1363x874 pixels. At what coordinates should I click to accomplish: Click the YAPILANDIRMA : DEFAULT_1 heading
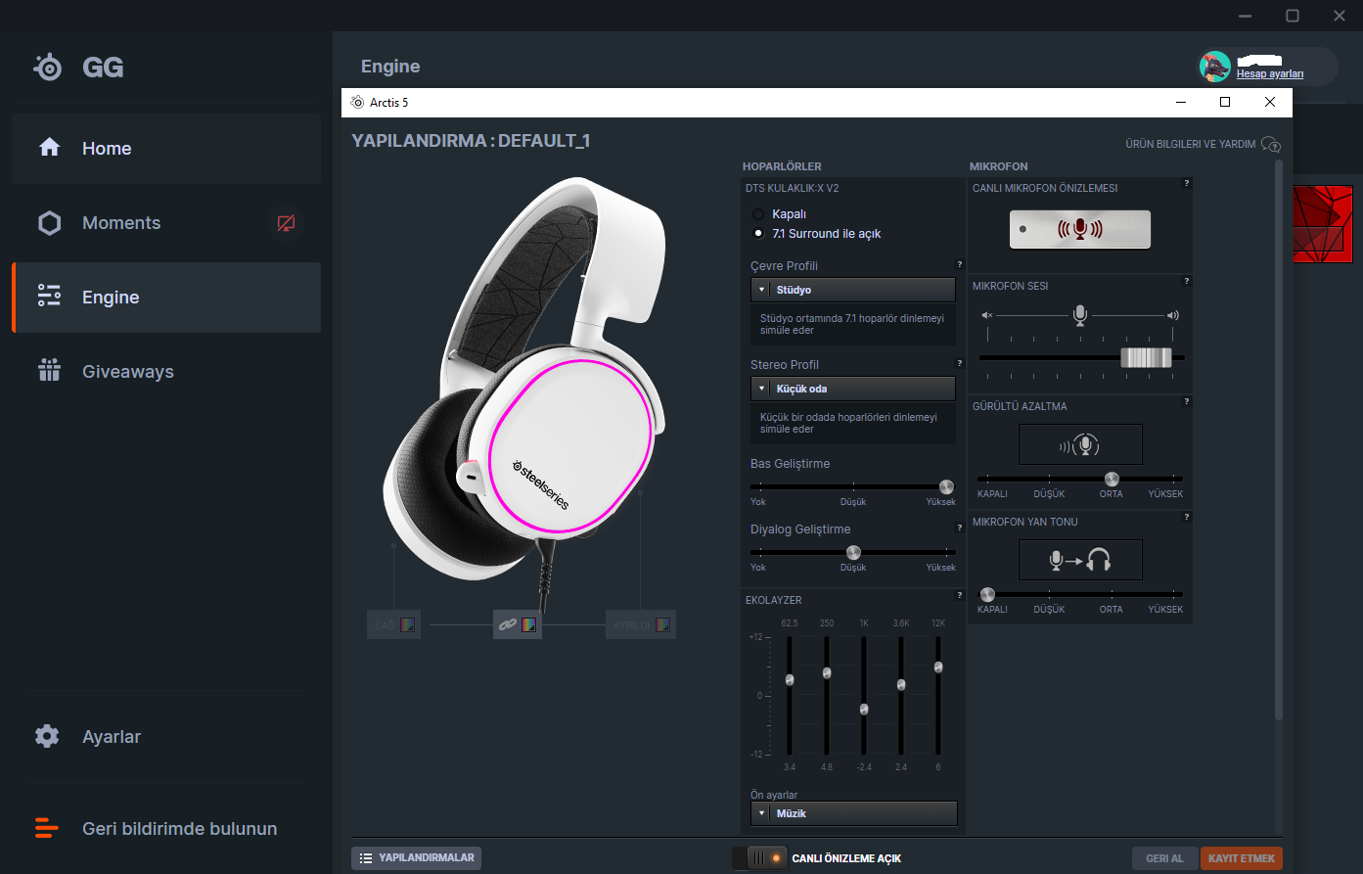click(471, 141)
